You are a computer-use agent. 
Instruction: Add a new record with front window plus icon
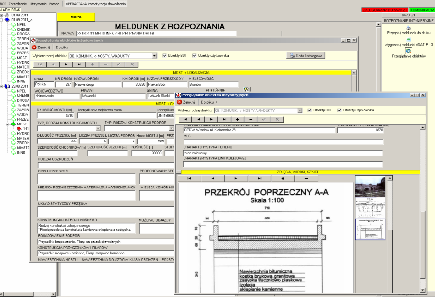(237, 119)
